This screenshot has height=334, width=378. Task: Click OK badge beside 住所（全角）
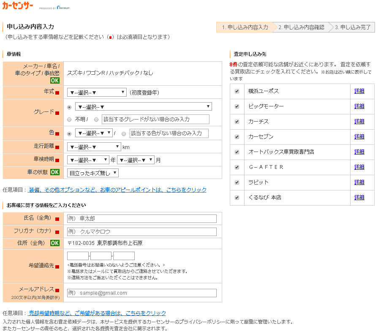pyautogui.click(x=55, y=243)
